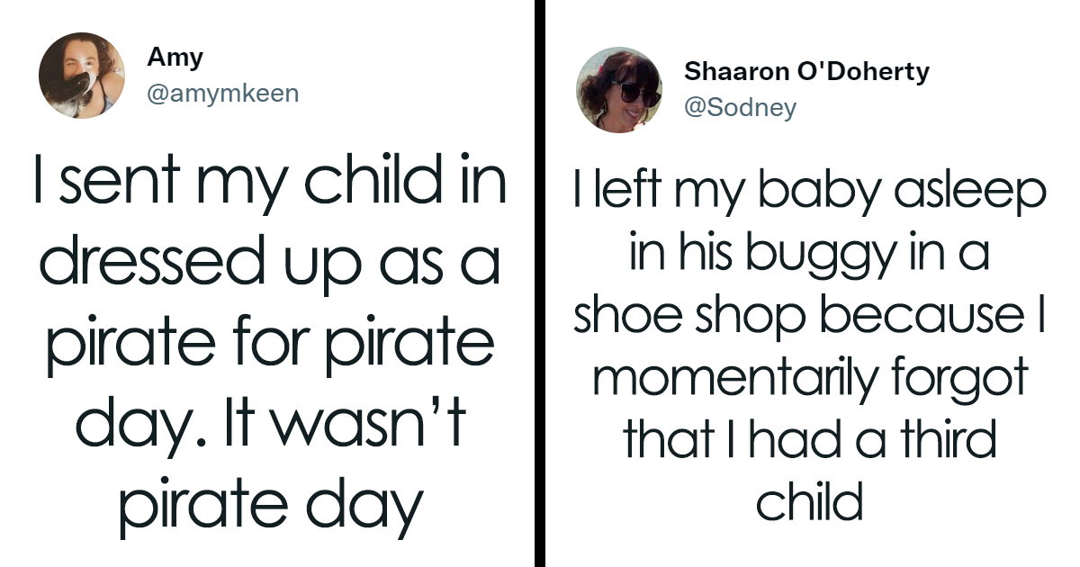1080x567 pixels.
Task: Visit the @amymkeen handle
Action: pos(222,94)
